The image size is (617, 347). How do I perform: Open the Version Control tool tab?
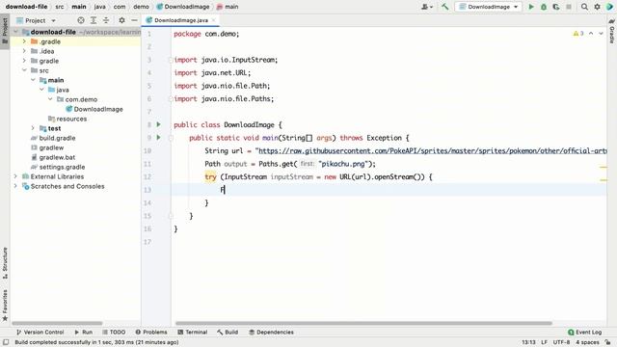[40, 332]
